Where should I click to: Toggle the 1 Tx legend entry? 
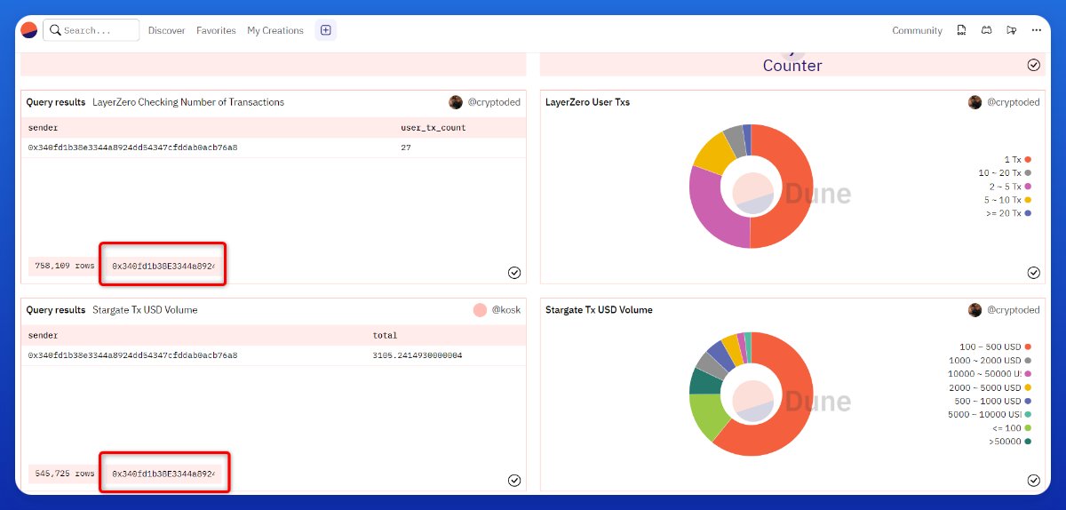tap(1016, 159)
